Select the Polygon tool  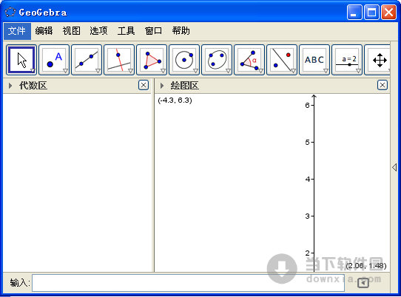152,60
